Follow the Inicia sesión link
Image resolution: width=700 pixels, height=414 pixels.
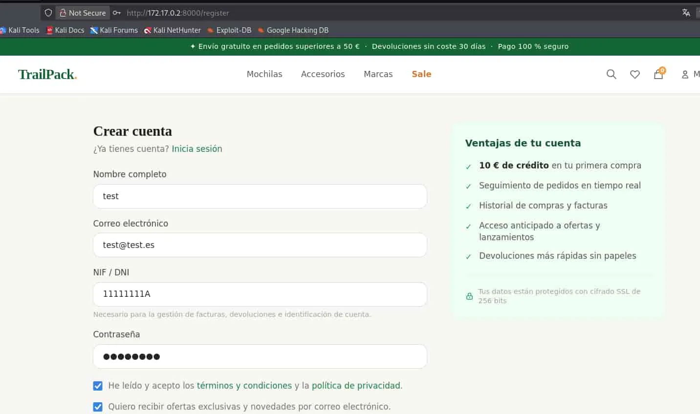click(197, 149)
